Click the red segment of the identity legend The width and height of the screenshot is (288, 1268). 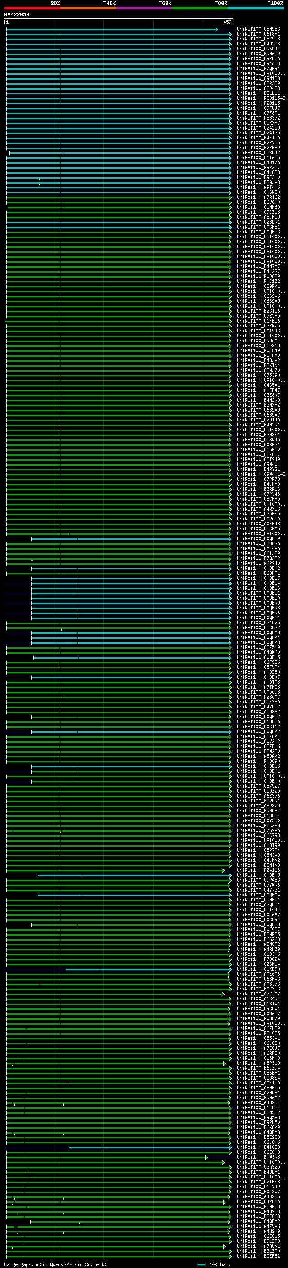pyautogui.click(x=32, y=8)
